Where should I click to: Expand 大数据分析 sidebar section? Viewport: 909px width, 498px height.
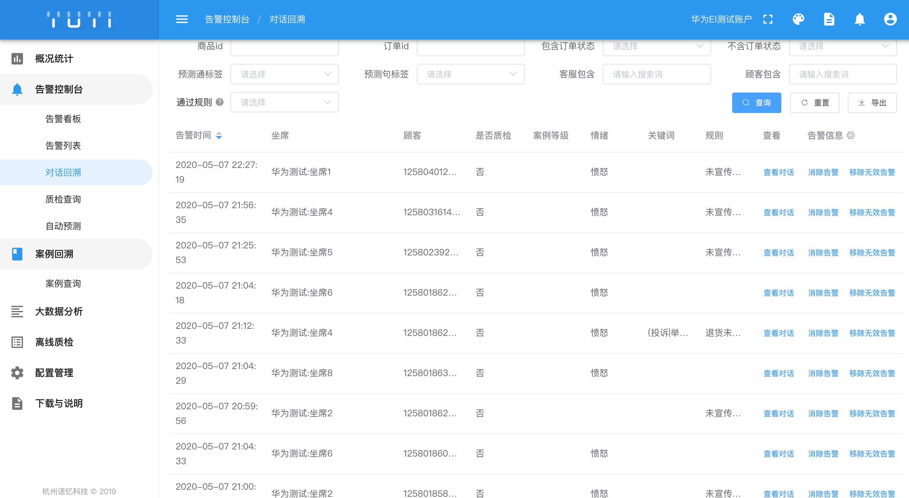tap(59, 312)
